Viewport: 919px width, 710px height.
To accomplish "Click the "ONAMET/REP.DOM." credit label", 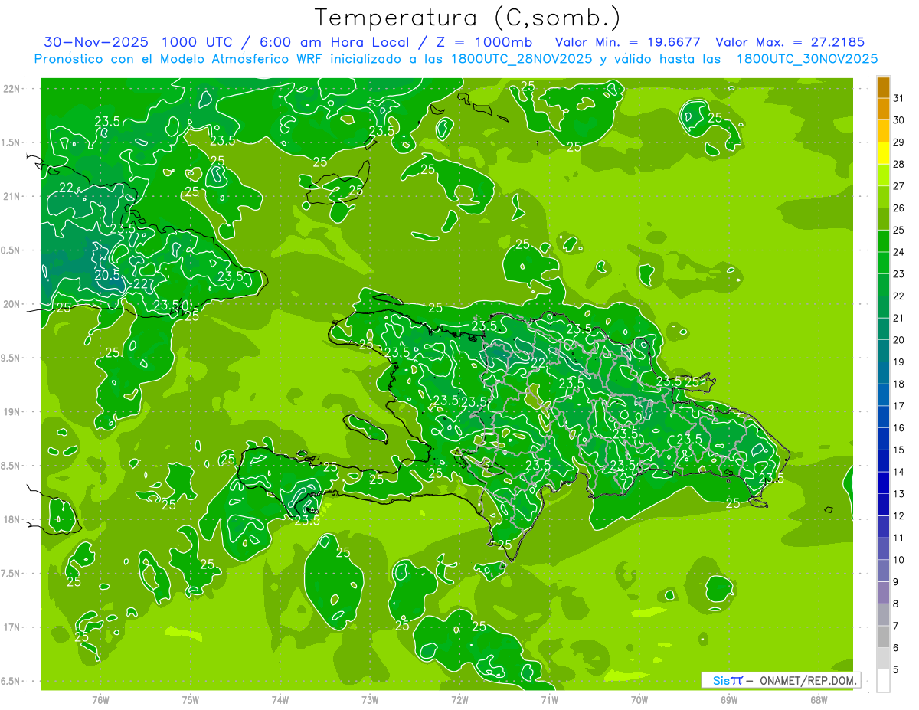I will pyautogui.click(x=809, y=680).
